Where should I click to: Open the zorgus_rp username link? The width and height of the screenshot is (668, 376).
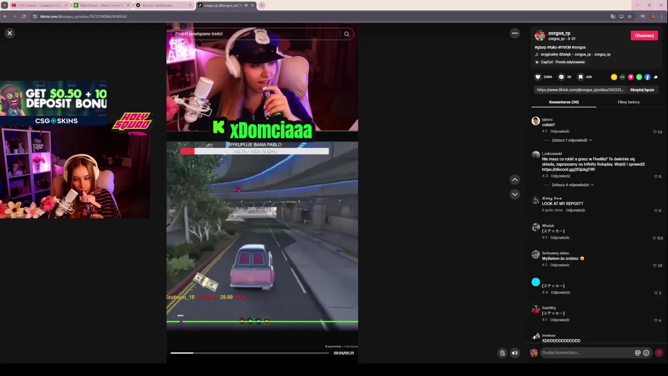tap(559, 33)
